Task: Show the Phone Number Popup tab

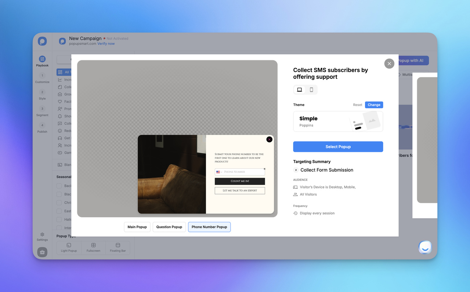Action: [209, 227]
